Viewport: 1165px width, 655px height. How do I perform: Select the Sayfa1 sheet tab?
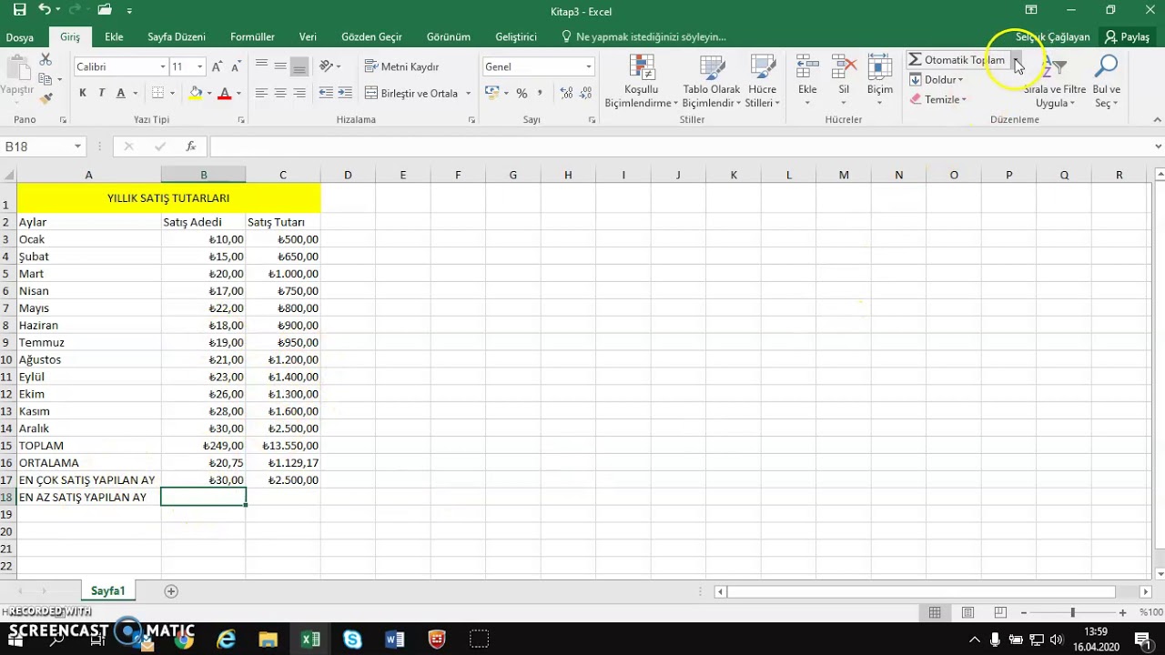(107, 591)
